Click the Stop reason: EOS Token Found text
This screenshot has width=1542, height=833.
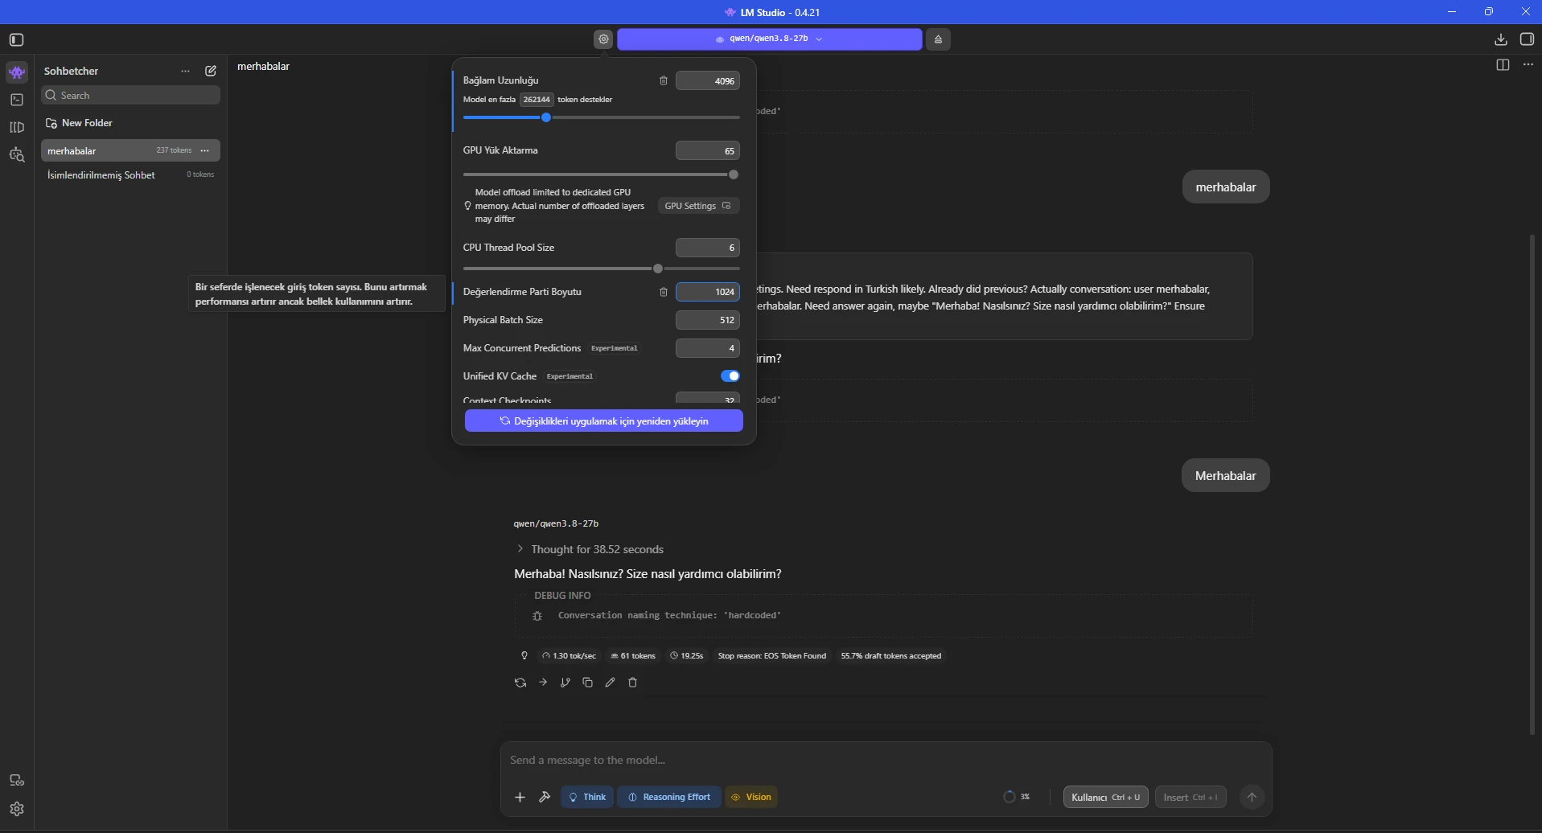[x=772, y=656]
